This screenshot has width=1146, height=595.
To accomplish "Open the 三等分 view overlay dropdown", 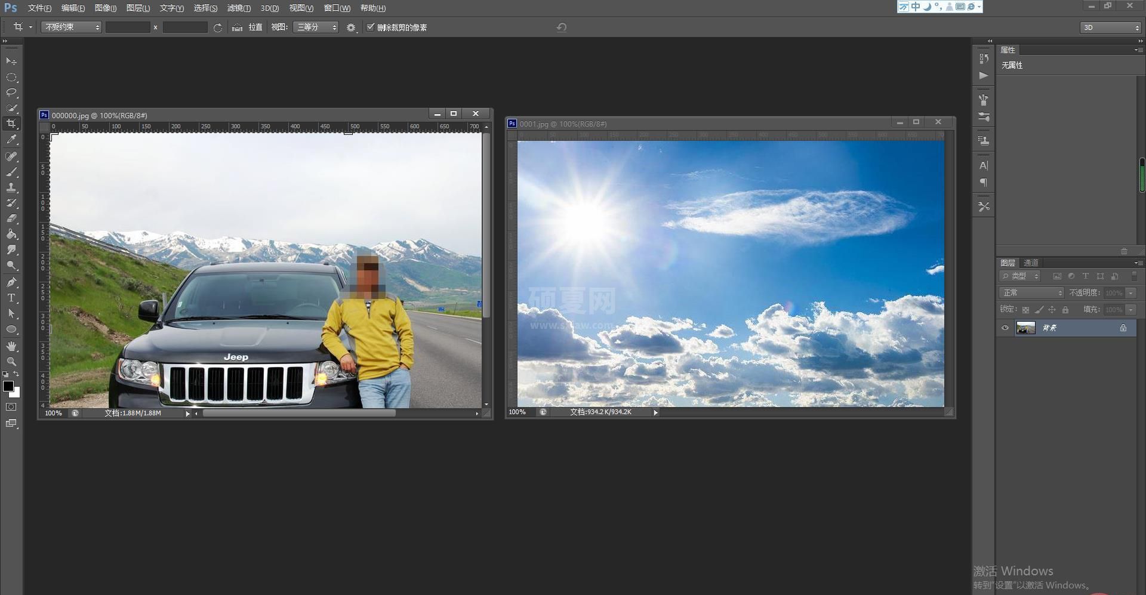I will click(x=316, y=27).
